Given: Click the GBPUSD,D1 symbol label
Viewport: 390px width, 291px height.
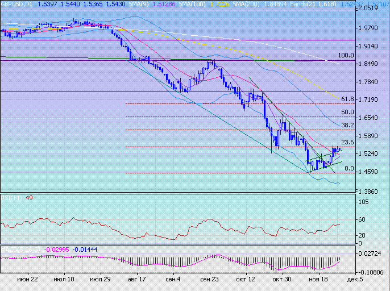Looking at the screenshot, I should (x=17, y=4).
